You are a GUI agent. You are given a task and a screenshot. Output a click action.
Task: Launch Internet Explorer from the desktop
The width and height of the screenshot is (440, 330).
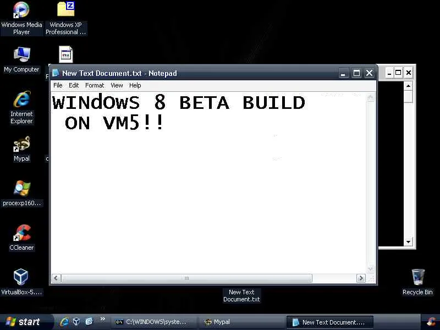21,107
